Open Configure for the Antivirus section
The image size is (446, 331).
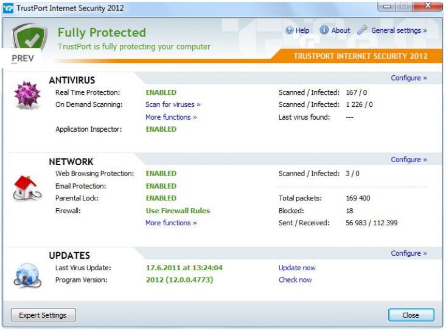point(408,78)
